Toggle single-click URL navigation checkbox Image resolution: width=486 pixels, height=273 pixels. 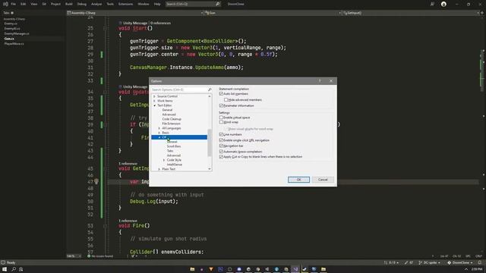(221, 140)
